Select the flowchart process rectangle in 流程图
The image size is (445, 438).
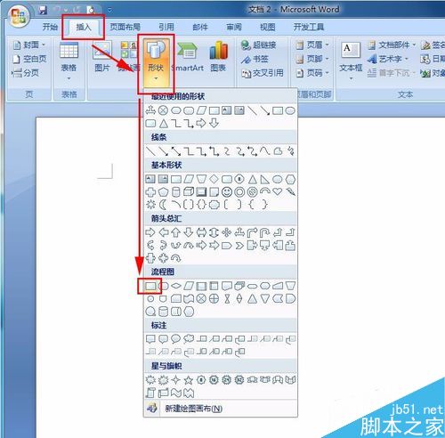pyautogui.click(x=150, y=286)
